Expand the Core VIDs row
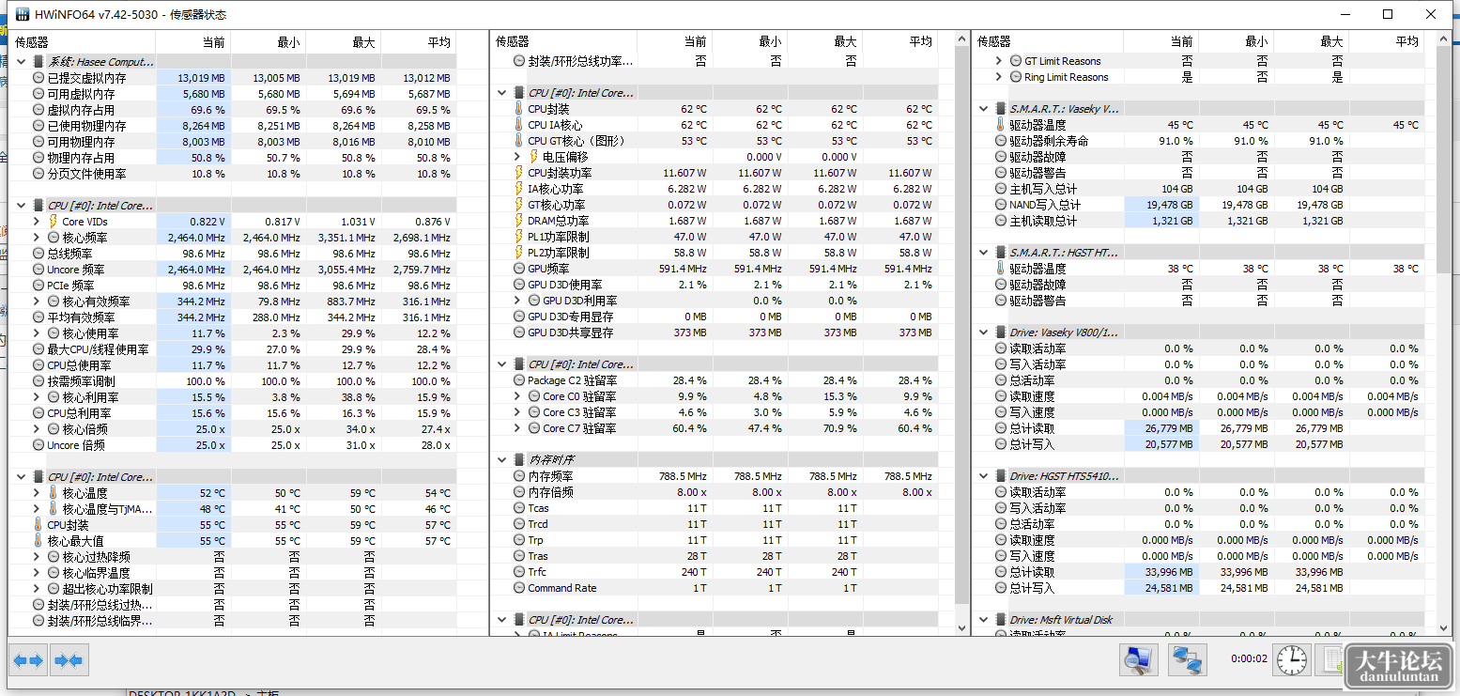This screenshot has height=696, width=1460. pyautogui.click(x=36, y=222)
